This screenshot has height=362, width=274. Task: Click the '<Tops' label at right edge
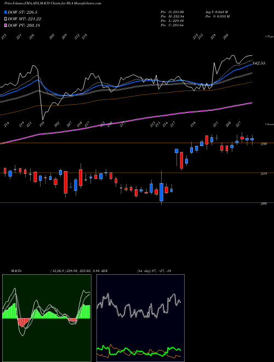[x=269, y=37]
